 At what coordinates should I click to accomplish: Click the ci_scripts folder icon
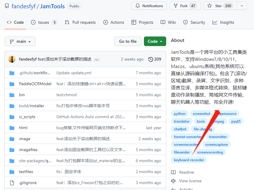click(12, 117)
